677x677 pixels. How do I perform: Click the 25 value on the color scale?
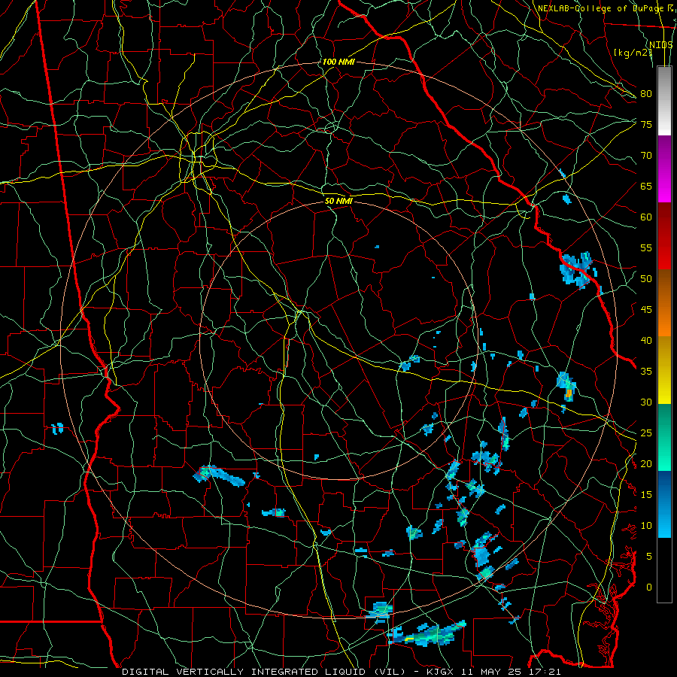click(646, 433)
